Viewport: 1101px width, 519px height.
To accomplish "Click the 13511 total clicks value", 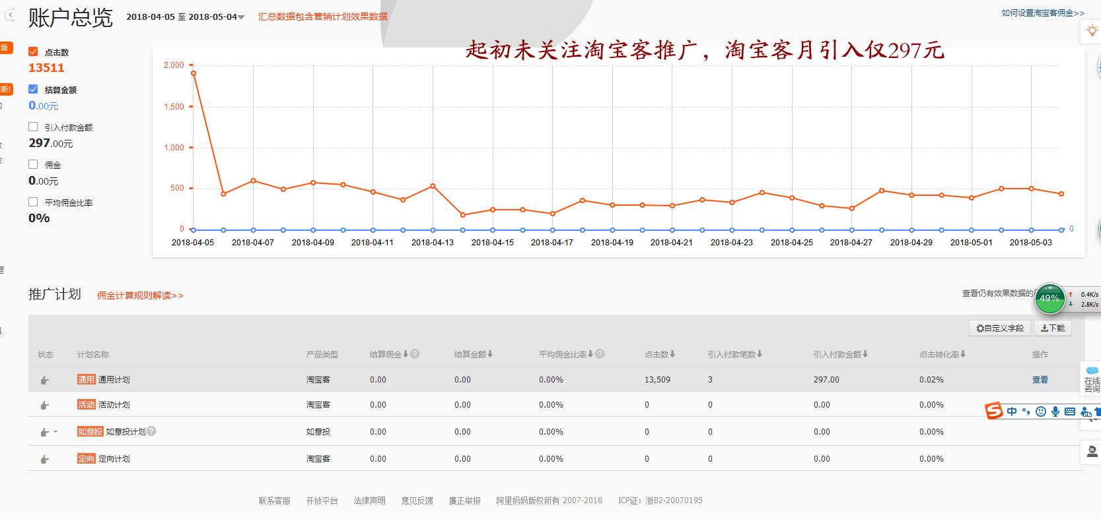I will pos(46,68).
